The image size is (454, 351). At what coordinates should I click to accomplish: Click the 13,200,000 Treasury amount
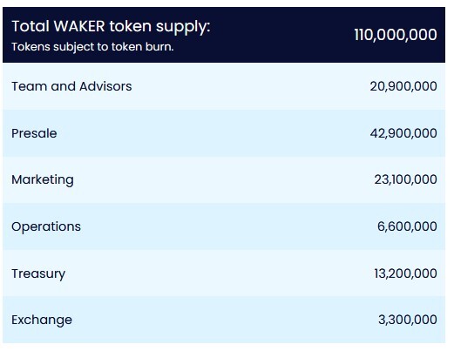point(405,273)
